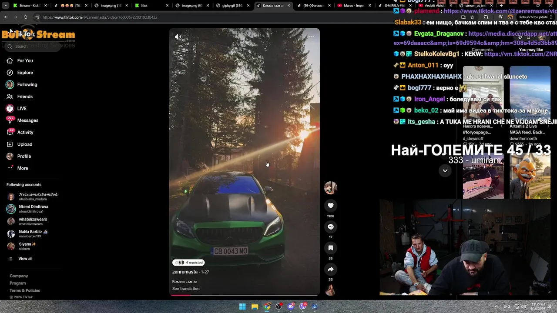Open creator avatar beside the video
Viewport: 557px width, 313px height.
331,188
